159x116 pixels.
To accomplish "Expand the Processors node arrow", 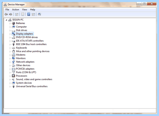I will click(10, 76).
